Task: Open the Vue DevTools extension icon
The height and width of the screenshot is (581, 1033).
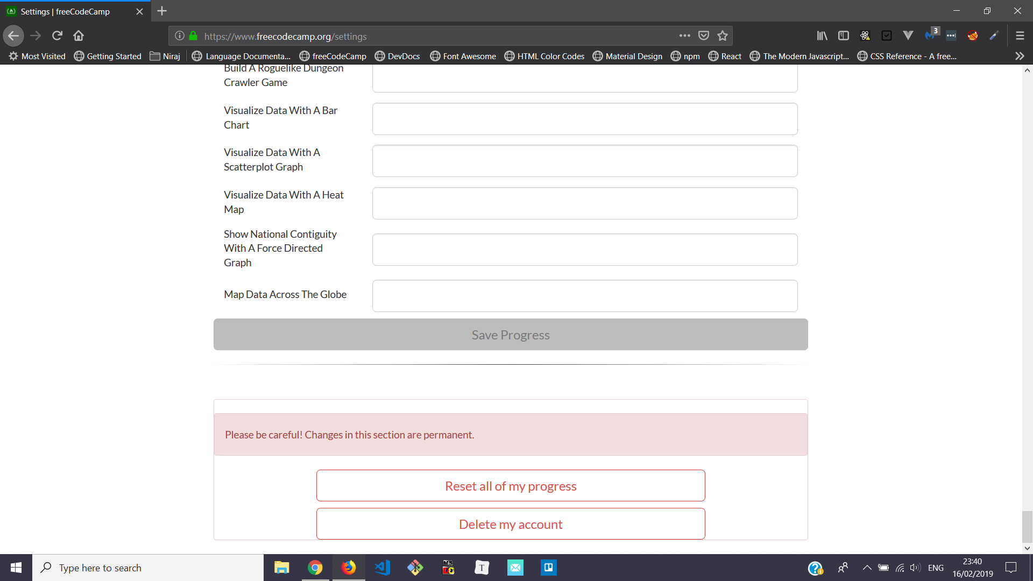Action: click(908, 36)
